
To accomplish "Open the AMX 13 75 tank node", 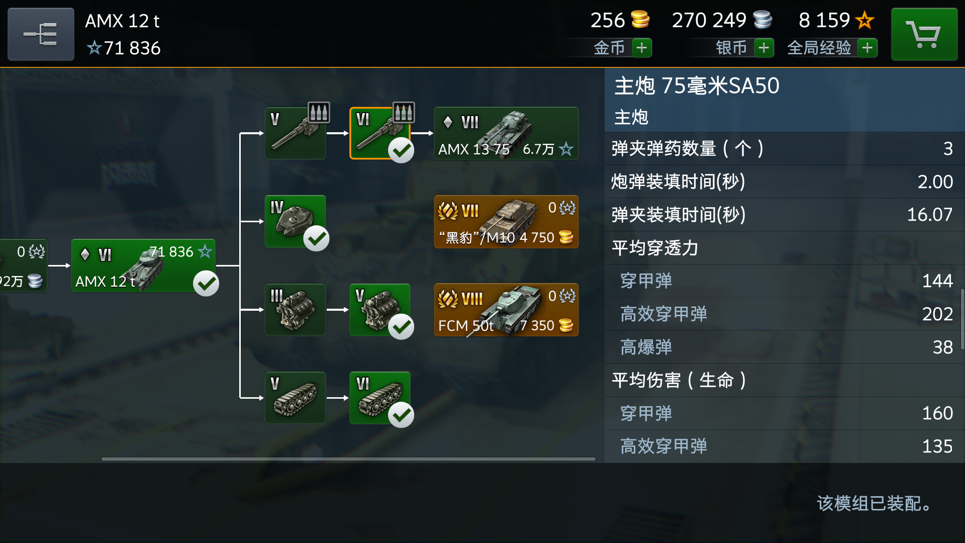I will pyautogui.click(x=506, y=133).
